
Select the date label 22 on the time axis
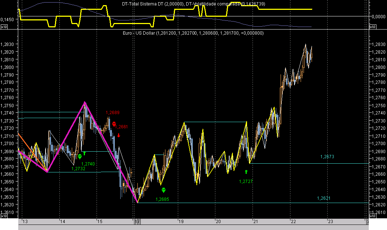[294, 221]
